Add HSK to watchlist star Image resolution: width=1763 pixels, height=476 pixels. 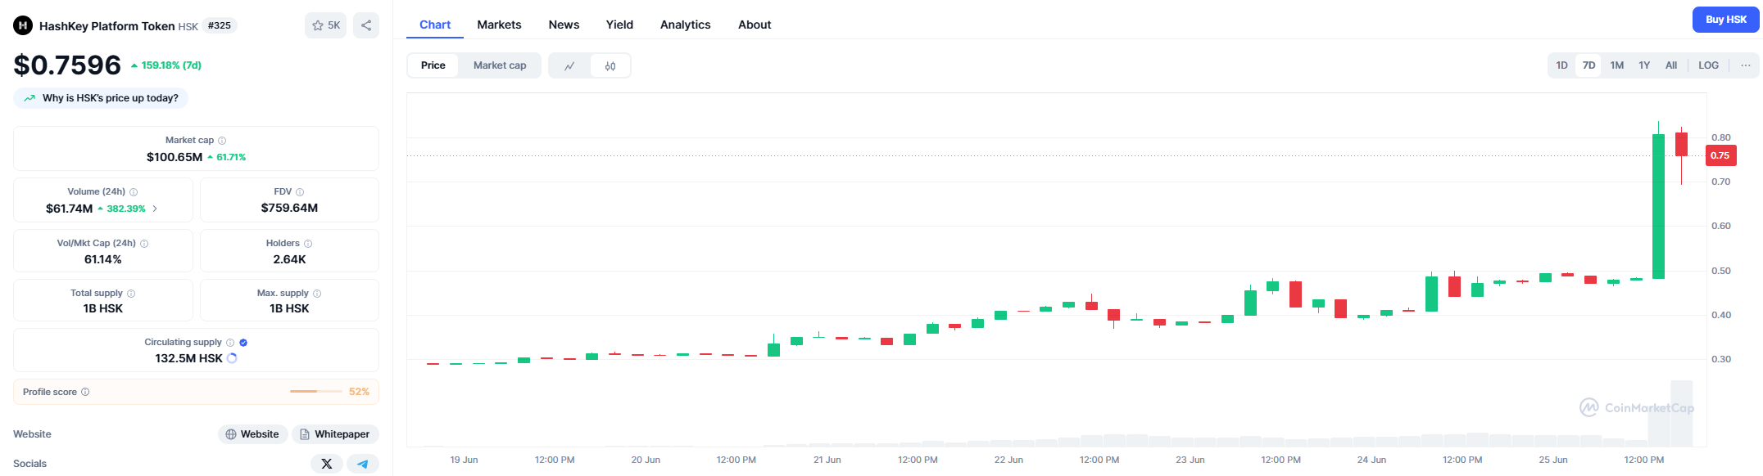(x=325, y=25)
